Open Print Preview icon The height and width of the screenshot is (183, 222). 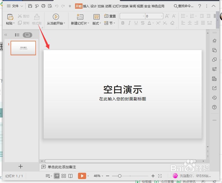pos(50,6)
